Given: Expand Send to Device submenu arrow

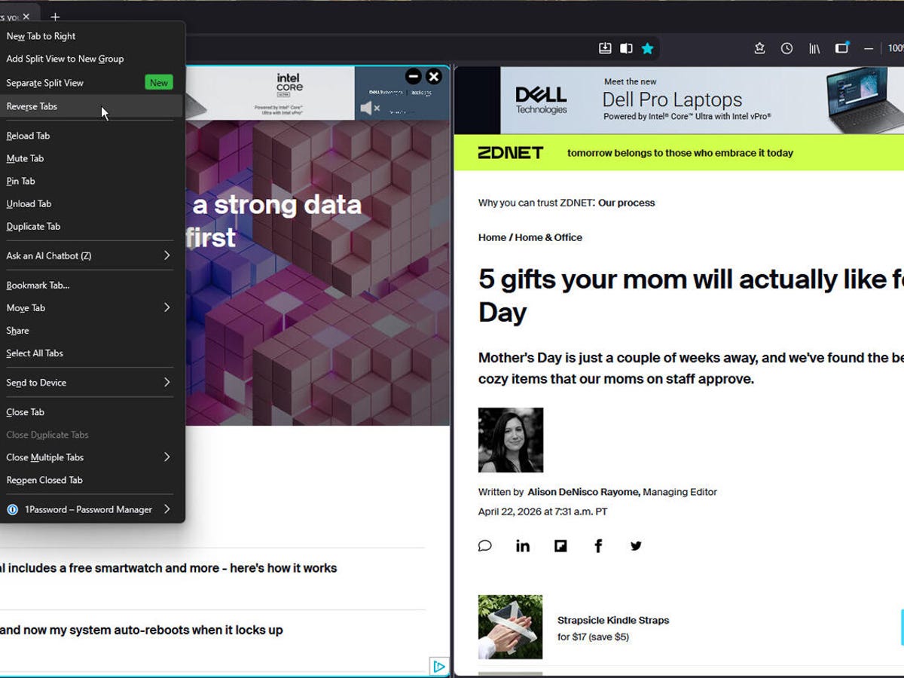Looking at the screenshot, I should coord(167,382).
